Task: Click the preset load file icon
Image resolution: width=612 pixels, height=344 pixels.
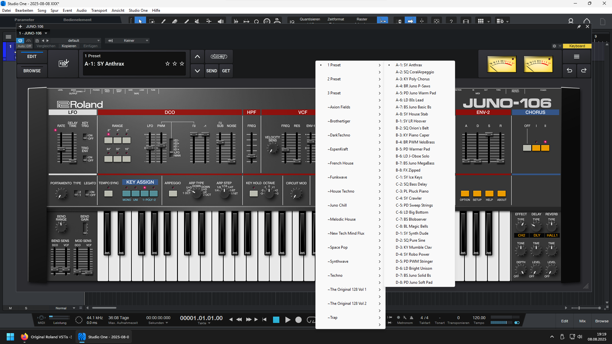Action: click(x=37, y=40)
